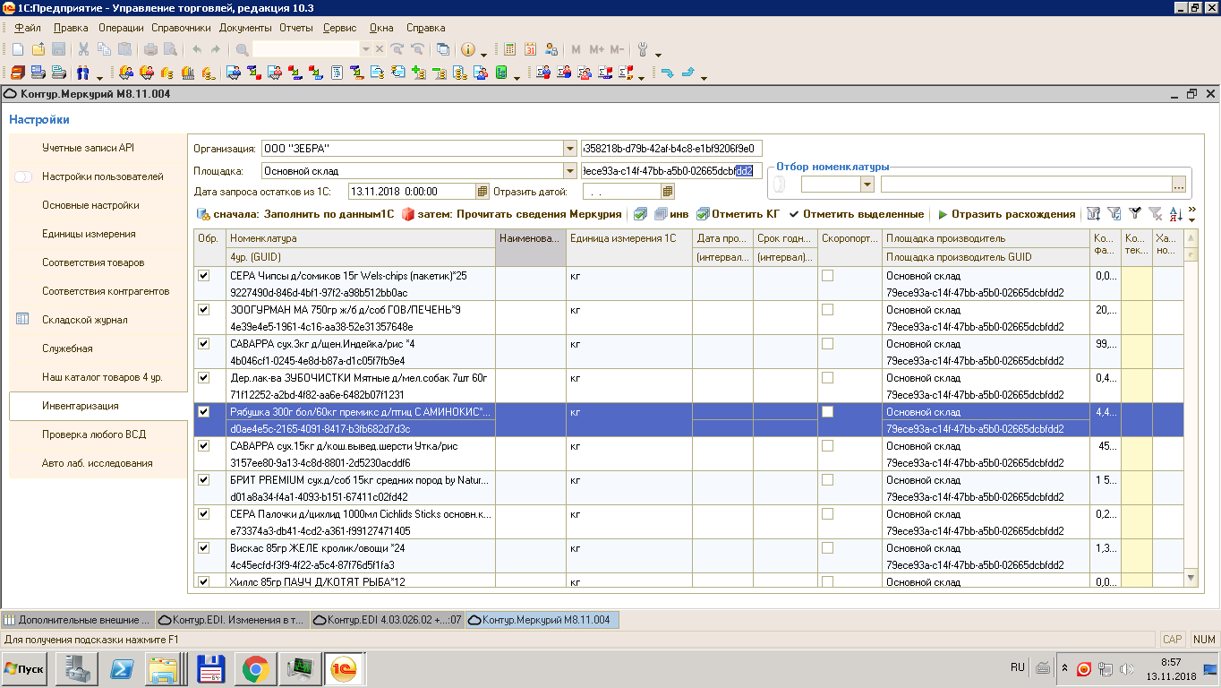Click the wrench settings icon in the toolbar

tap(643, 49)
